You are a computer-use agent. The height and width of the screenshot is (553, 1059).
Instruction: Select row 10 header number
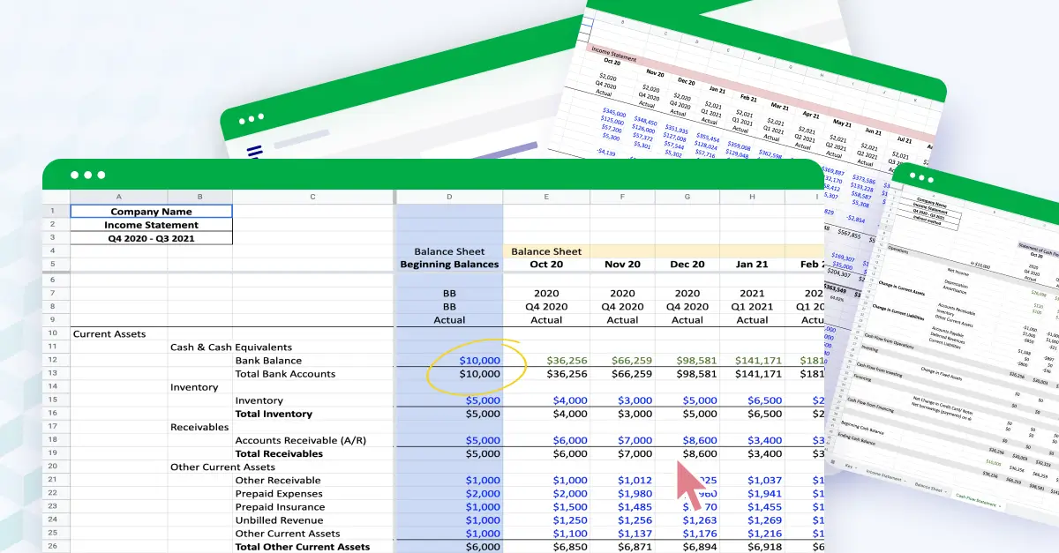52,333
